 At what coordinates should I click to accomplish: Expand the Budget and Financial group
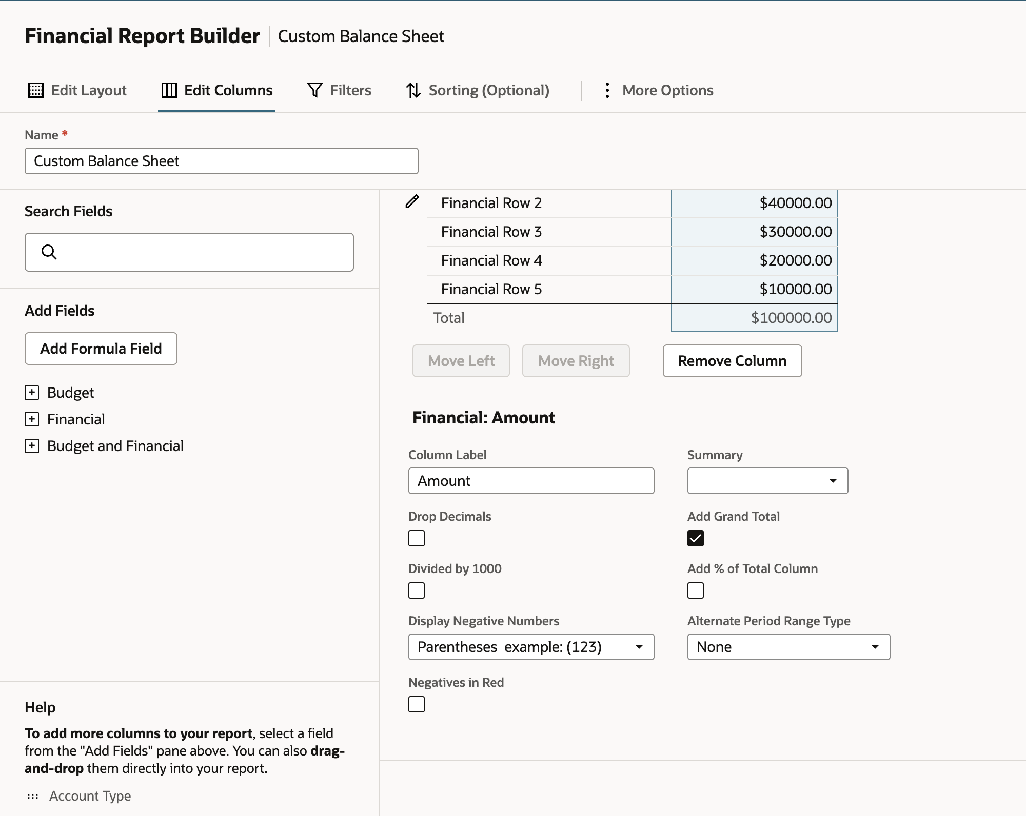click(x=32, y=446)
